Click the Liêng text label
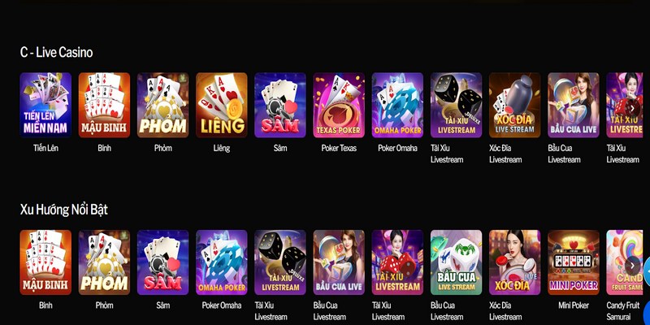Image resolution: width=650 pixels, height=325 pixels. tap(221, 148)
